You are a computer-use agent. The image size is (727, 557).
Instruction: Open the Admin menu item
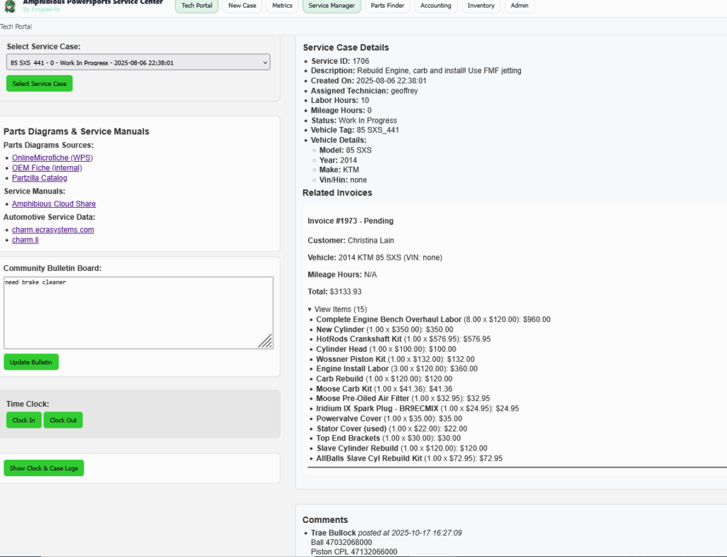click(520, 6)
